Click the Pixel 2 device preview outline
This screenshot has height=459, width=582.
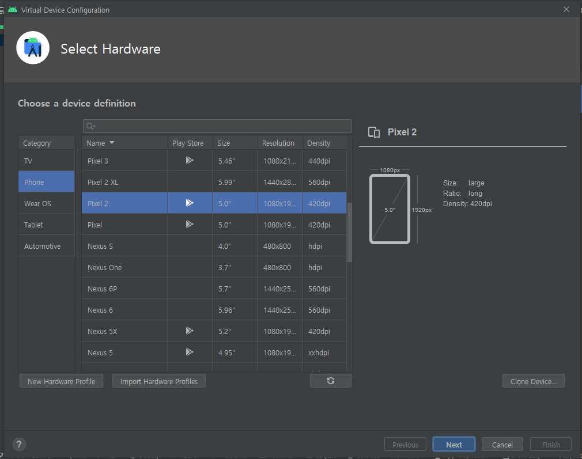click(390, 209)
